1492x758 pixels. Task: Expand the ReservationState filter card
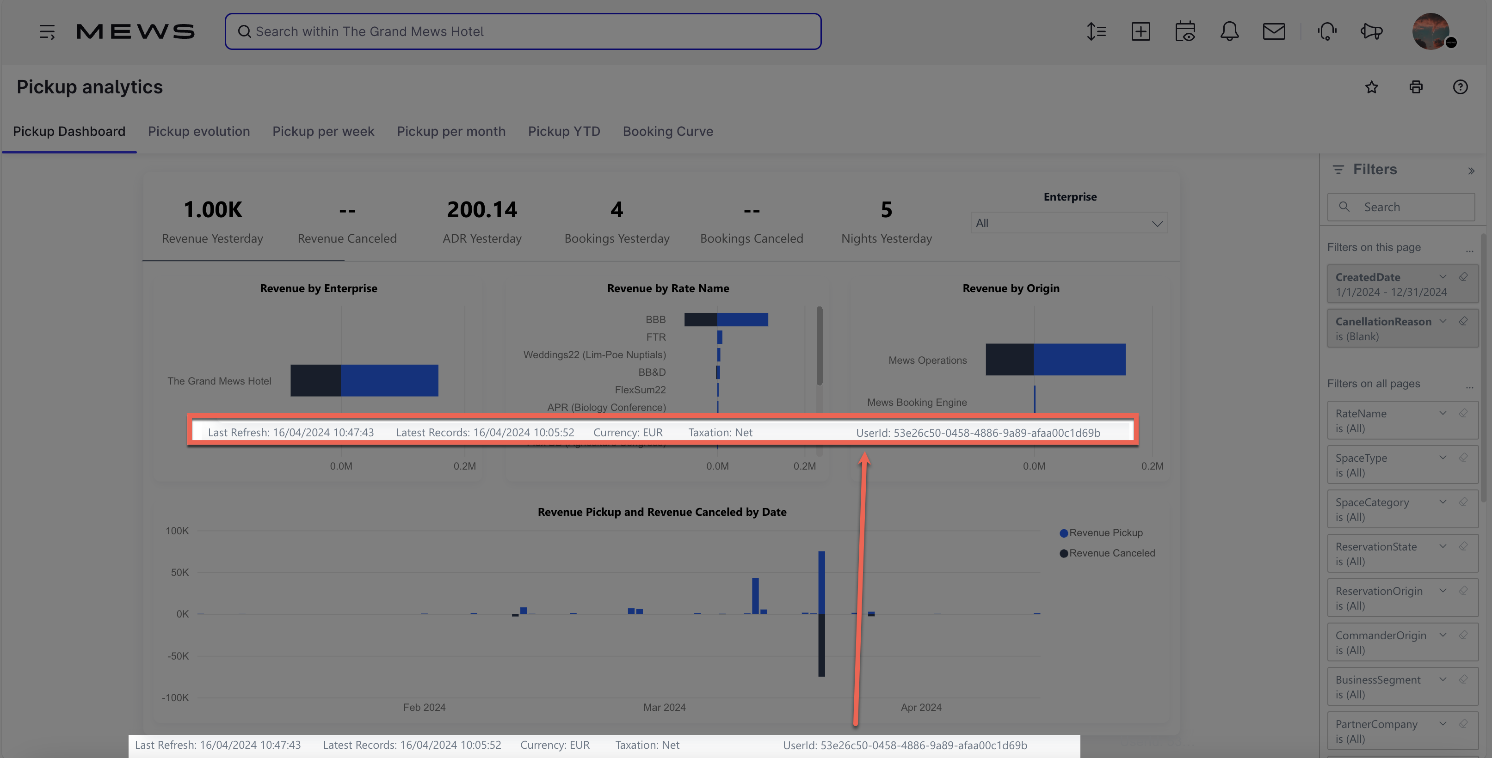[1443, 546]
